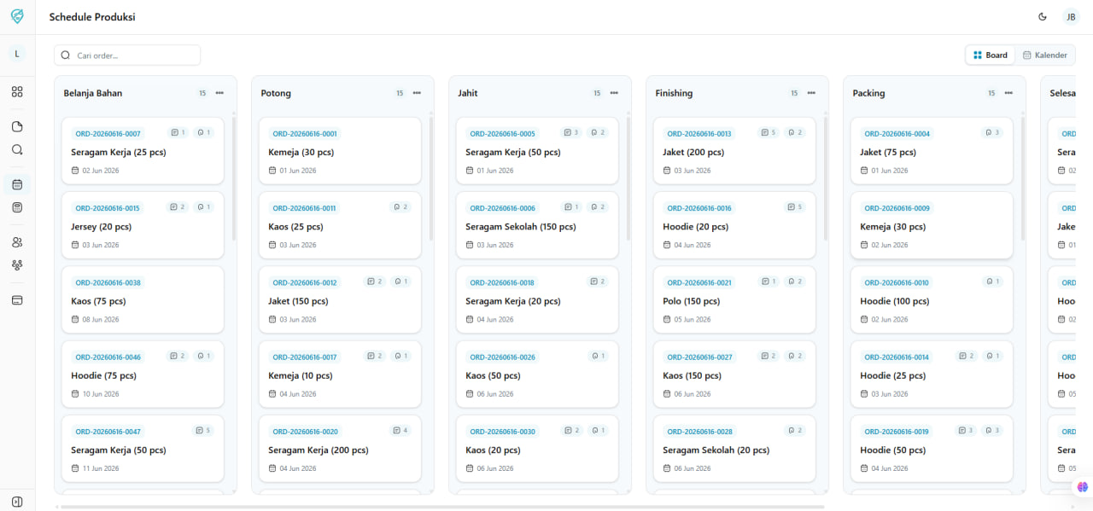The width and height of the screenshot is (1093, 511).
Task: Click comments badge on order ORD-20260616-0004
Action: [992, 133]
